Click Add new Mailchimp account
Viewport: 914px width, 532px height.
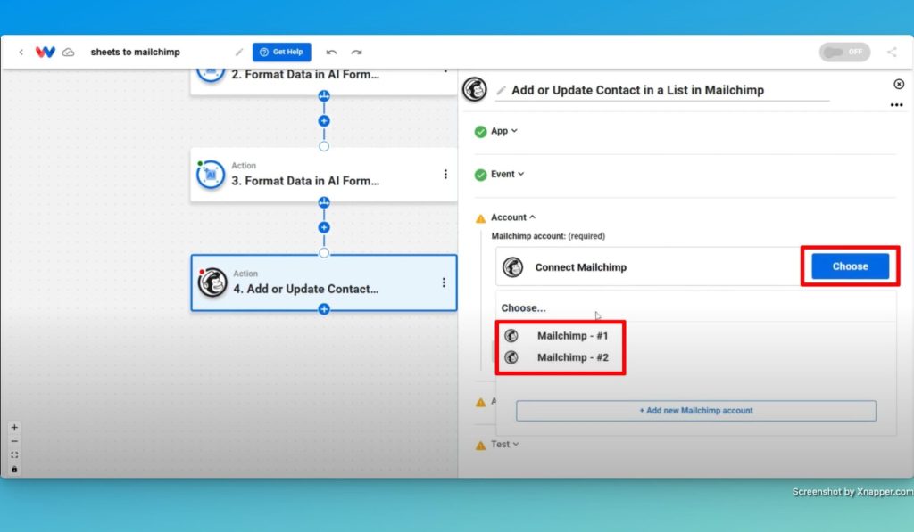tap(696, 410)
